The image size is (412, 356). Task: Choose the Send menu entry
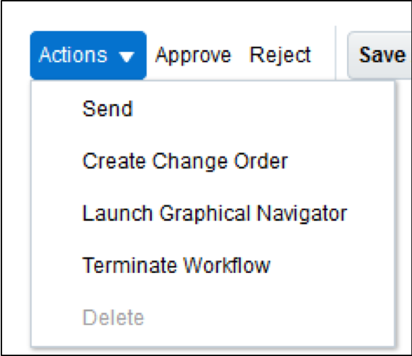coord(107,109)
